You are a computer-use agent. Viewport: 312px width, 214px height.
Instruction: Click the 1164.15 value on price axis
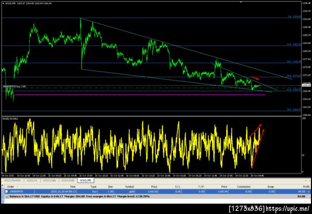[306, 99]
